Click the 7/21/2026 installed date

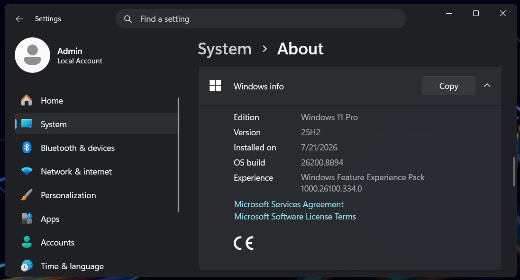[319, 147]
